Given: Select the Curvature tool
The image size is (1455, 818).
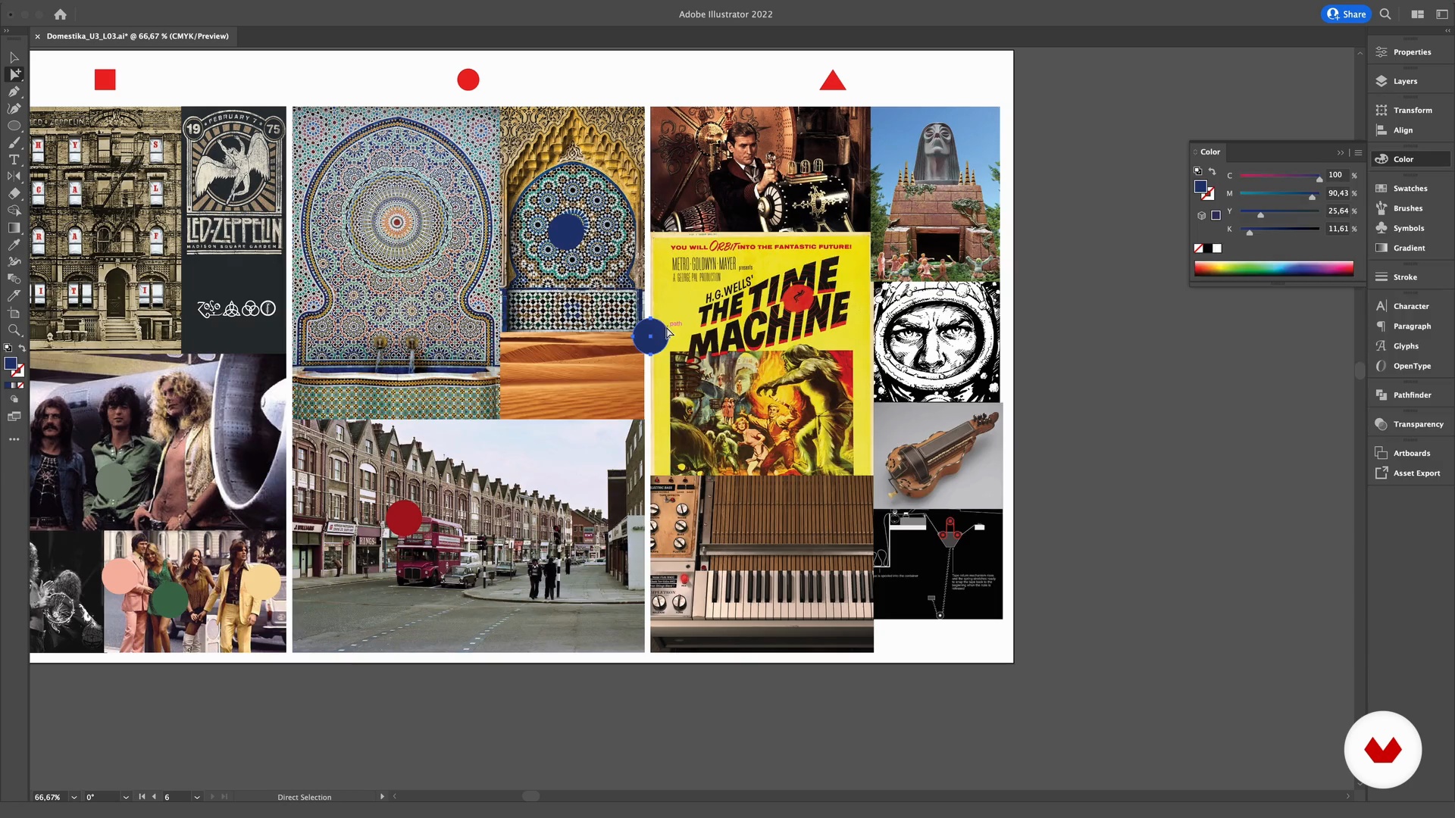Looking at the screenshot, I should point(14,108).
